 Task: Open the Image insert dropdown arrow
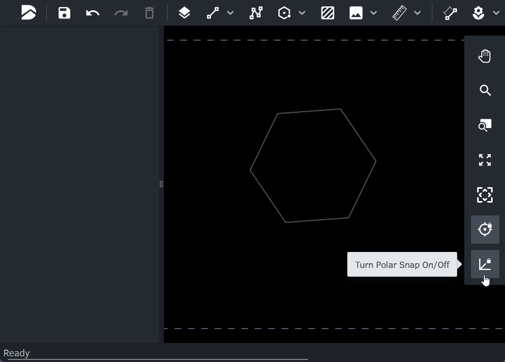[x=374, y=13]
